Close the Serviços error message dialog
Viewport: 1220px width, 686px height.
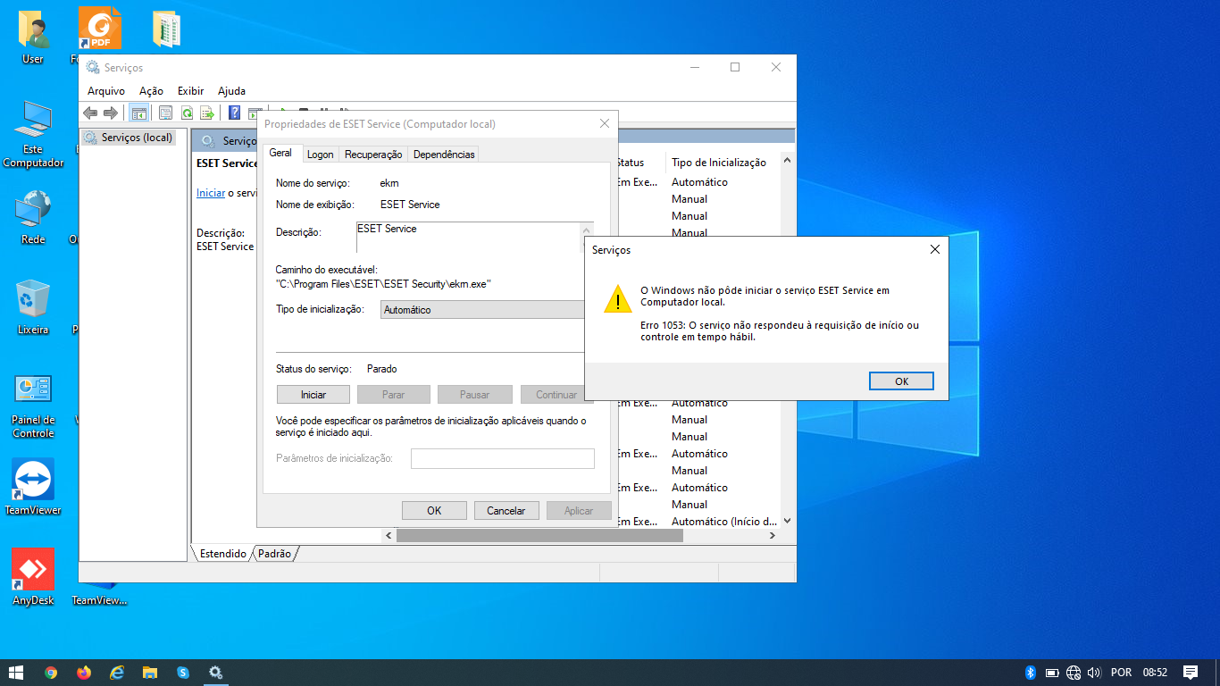pyautogui.click(x=934, y=250)
